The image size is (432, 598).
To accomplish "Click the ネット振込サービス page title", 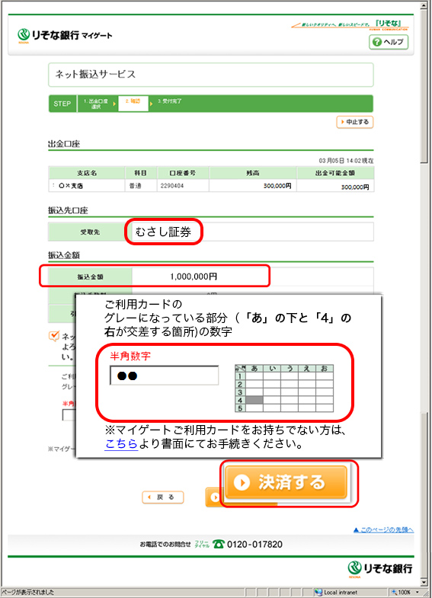I will tap(95, 75).
